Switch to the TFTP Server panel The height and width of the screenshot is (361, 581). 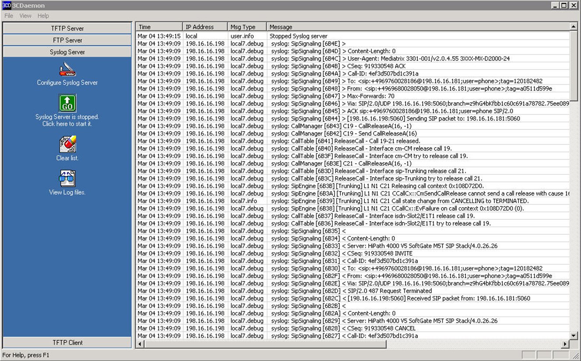(67, 28)
